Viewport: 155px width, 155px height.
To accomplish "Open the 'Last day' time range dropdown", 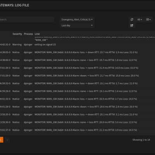I will (x=77, y=26).
